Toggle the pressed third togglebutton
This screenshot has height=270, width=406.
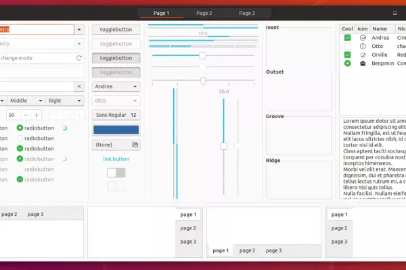116,58
